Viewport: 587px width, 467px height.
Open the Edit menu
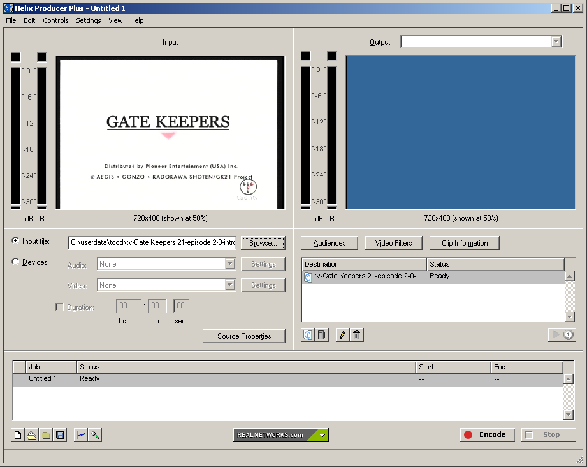click(29, 20)
